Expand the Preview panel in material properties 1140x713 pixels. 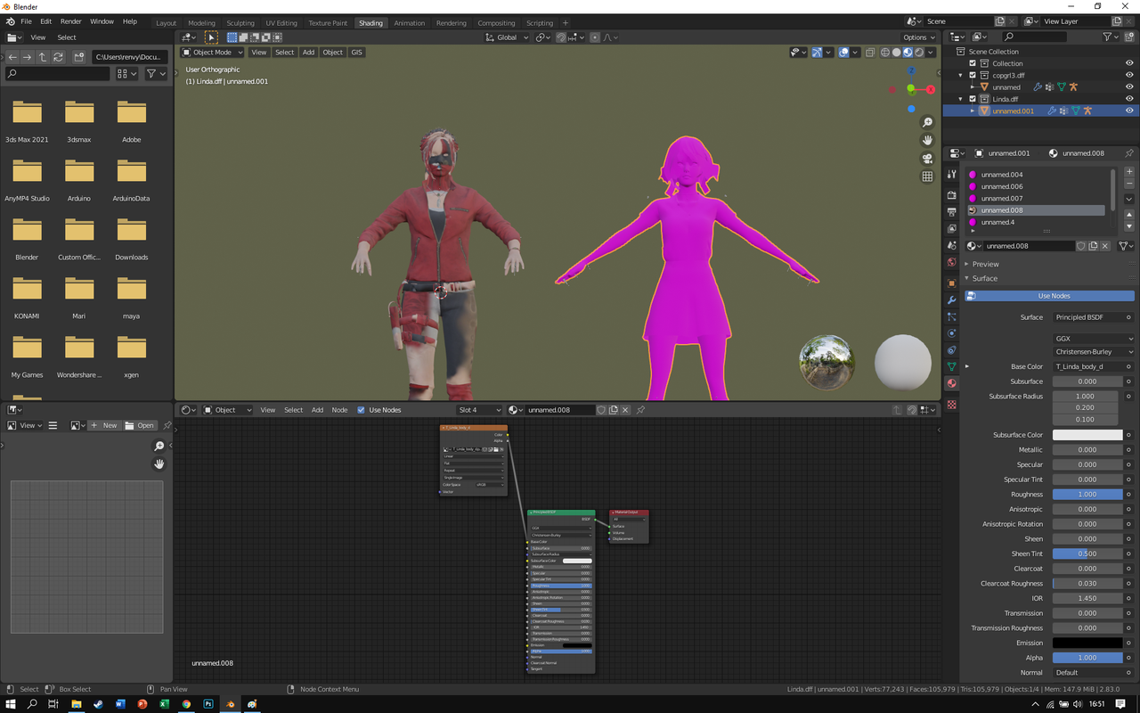click(x=985, y=264)
